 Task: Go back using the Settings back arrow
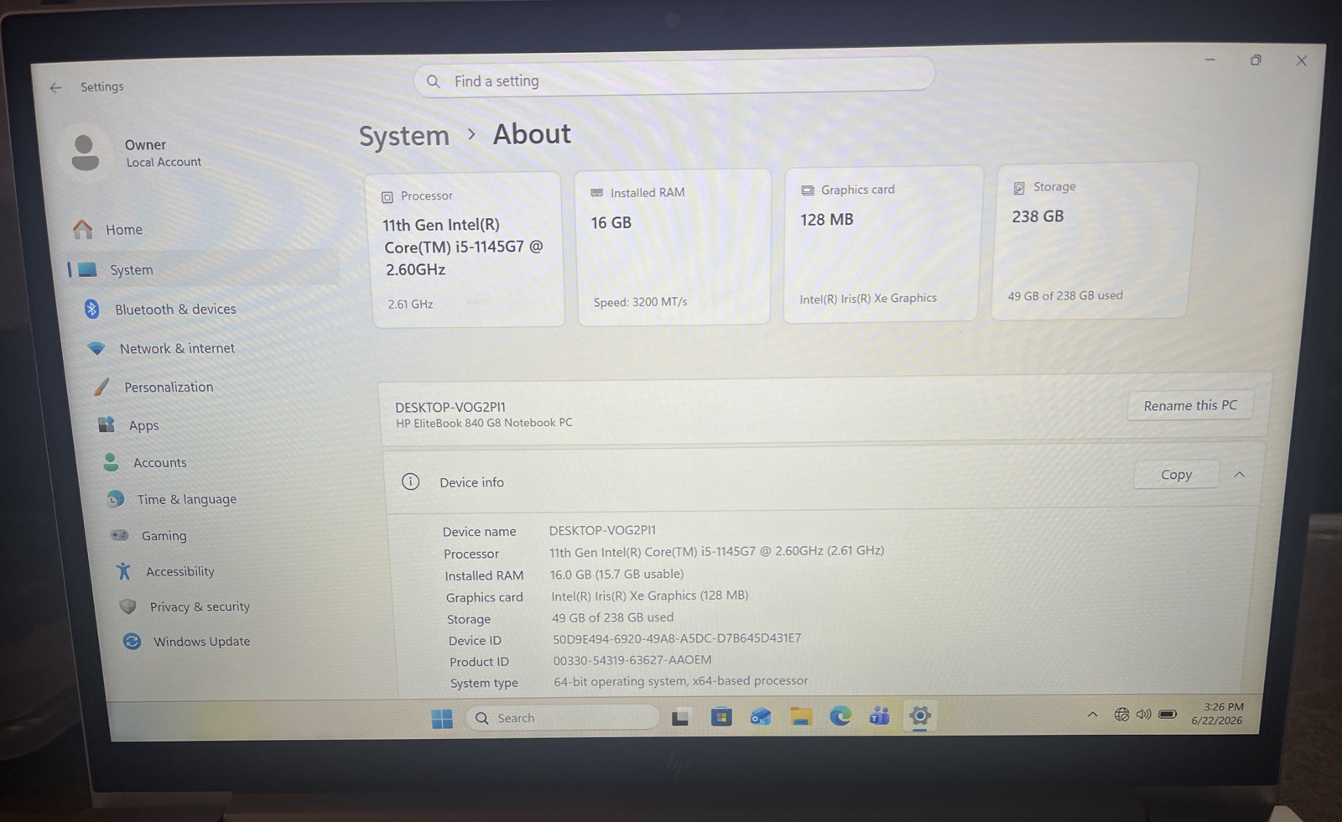click(x=56, y=87)
